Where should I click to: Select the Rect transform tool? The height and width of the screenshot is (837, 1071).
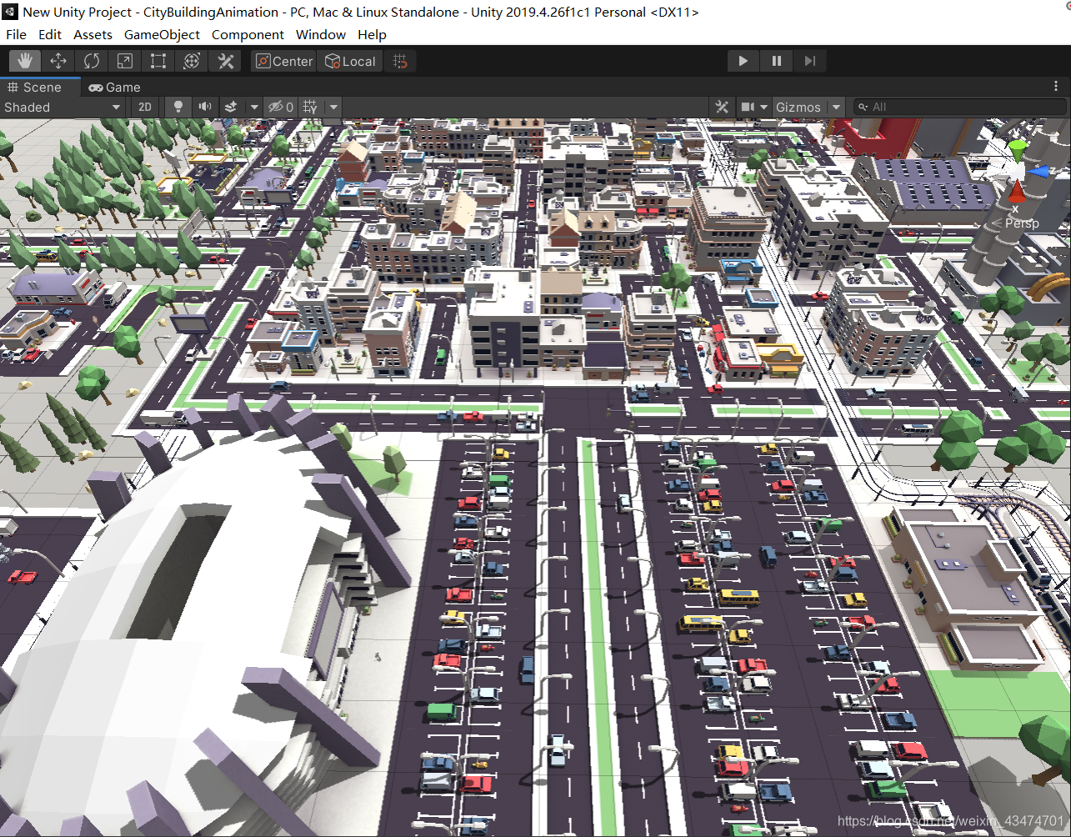coord(158,61)
